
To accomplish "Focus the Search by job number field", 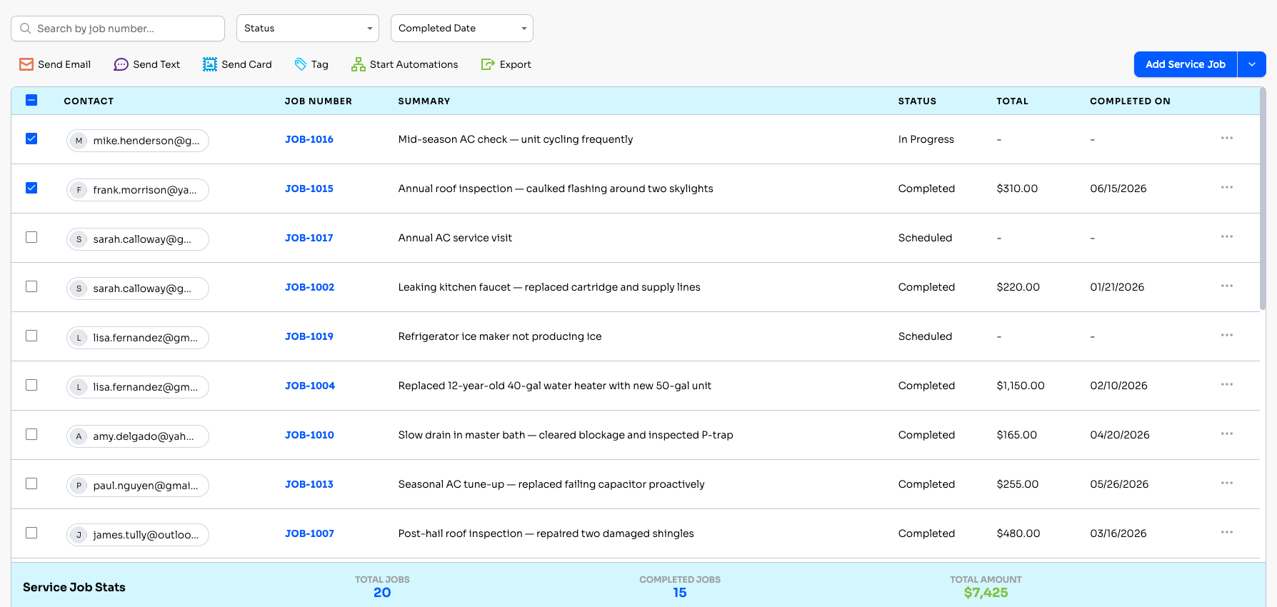I will tap(118, 29).
